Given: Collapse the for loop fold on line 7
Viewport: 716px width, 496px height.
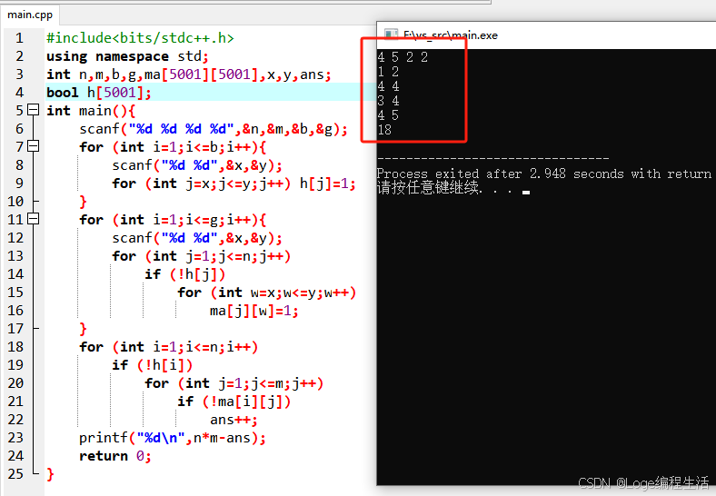Looking at the screenshot, I should (x=34, y=146).
